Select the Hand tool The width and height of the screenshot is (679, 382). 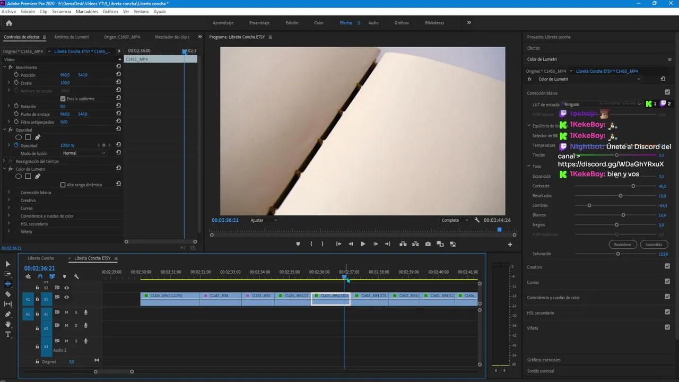8,324
